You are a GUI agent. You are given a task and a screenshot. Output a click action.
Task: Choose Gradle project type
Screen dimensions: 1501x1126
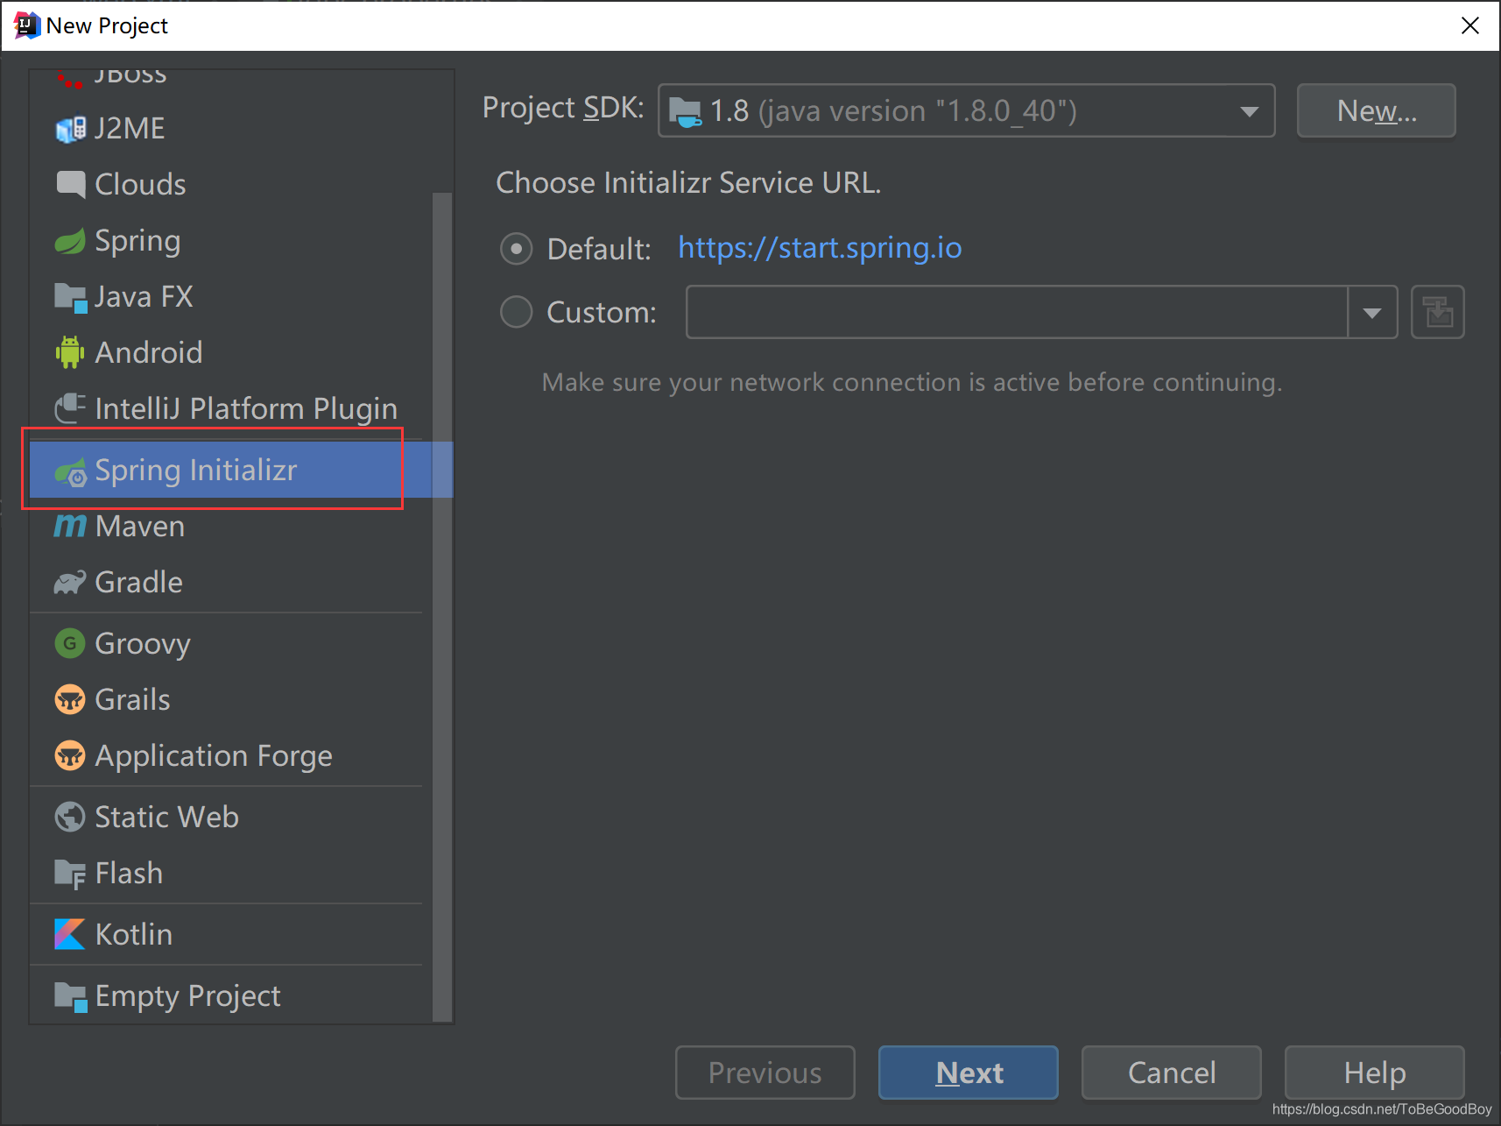click(x=231, y=583)
